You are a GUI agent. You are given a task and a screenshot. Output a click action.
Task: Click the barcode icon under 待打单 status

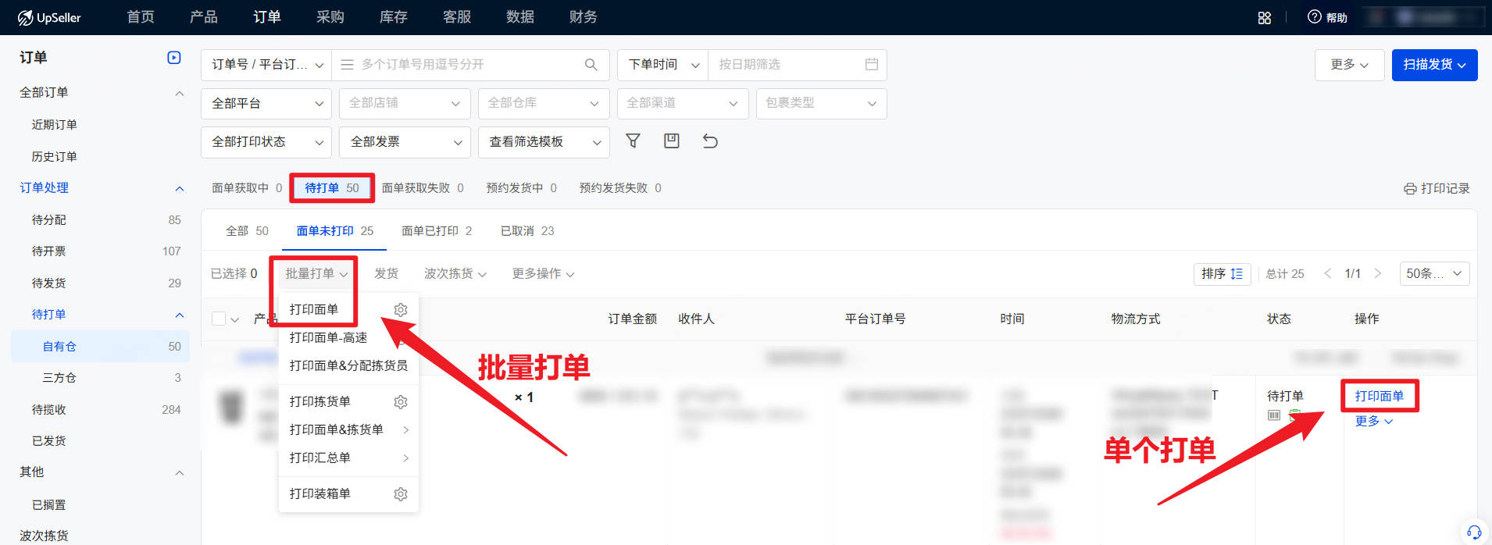coord(1274,415)
